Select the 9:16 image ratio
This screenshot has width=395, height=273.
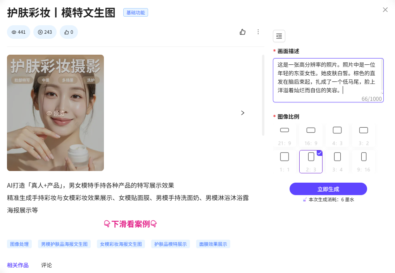point(364,162)
